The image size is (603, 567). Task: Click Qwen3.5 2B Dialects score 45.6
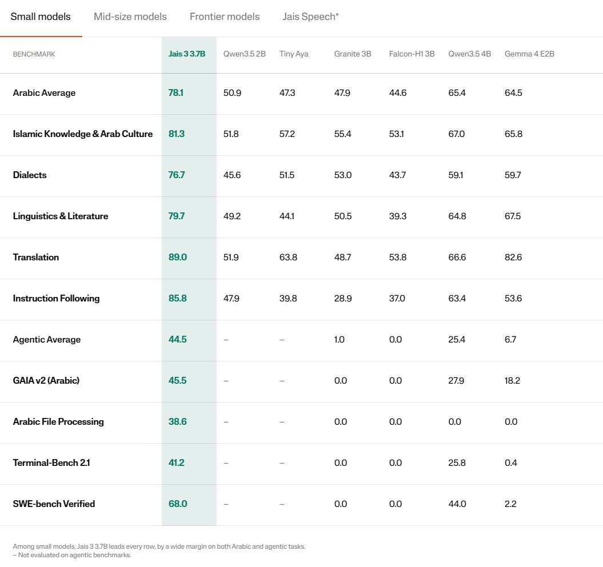point(232,175)
